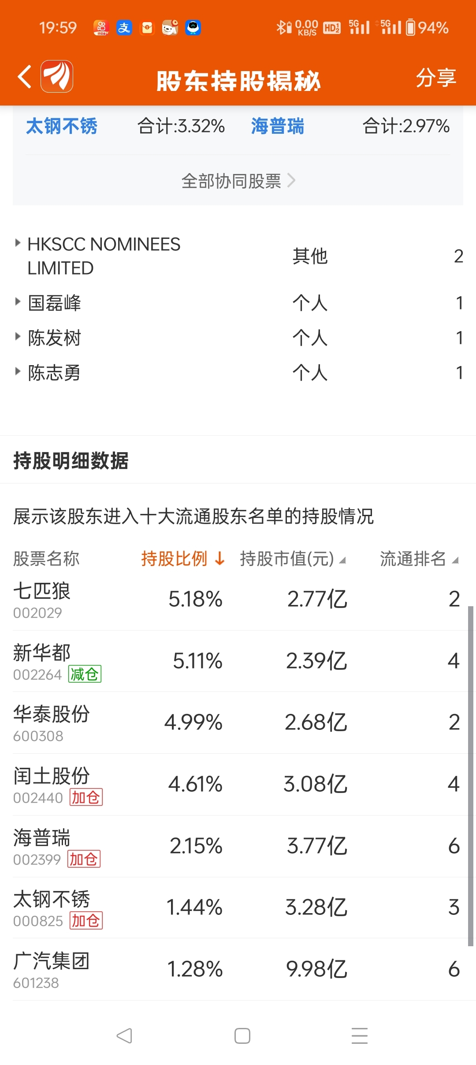Click the 加仓 tag under 太钢不锈

click(86, 920)
